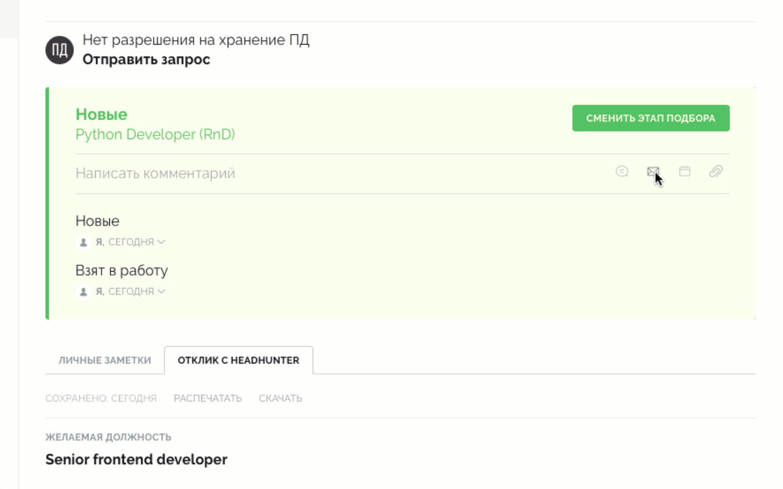Click the green Новые stage heading

coord(101,114)
